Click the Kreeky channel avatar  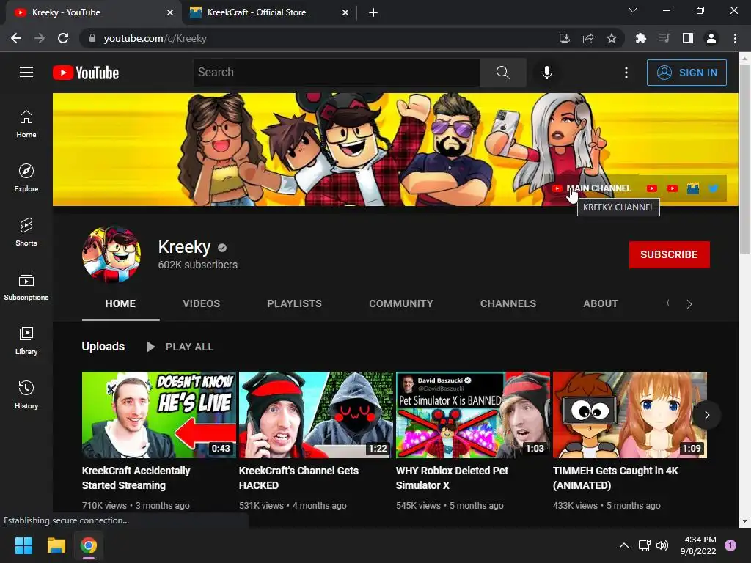pyautogui.click(x=111, y=254)
